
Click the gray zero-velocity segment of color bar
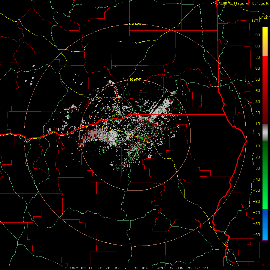[265, 133]
